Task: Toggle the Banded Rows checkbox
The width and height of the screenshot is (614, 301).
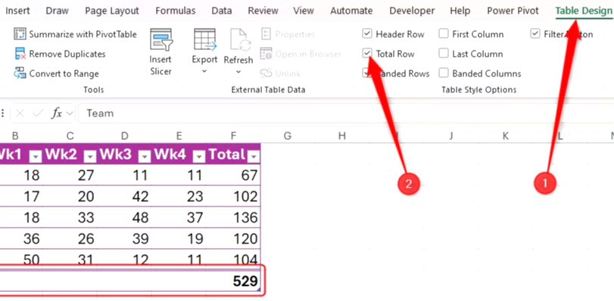Action: [367, 73]
